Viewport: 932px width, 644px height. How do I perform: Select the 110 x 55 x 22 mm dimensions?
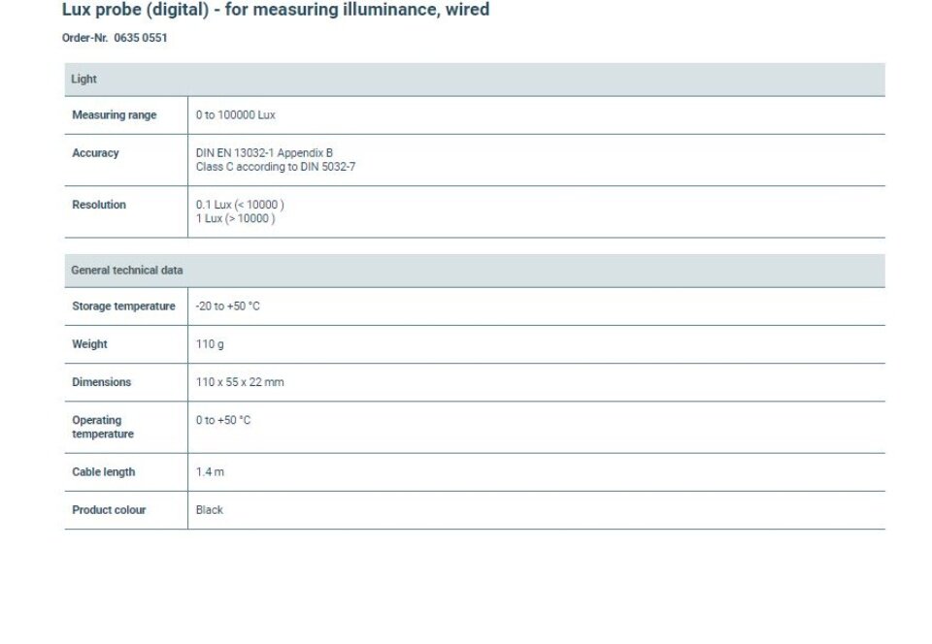240,382
